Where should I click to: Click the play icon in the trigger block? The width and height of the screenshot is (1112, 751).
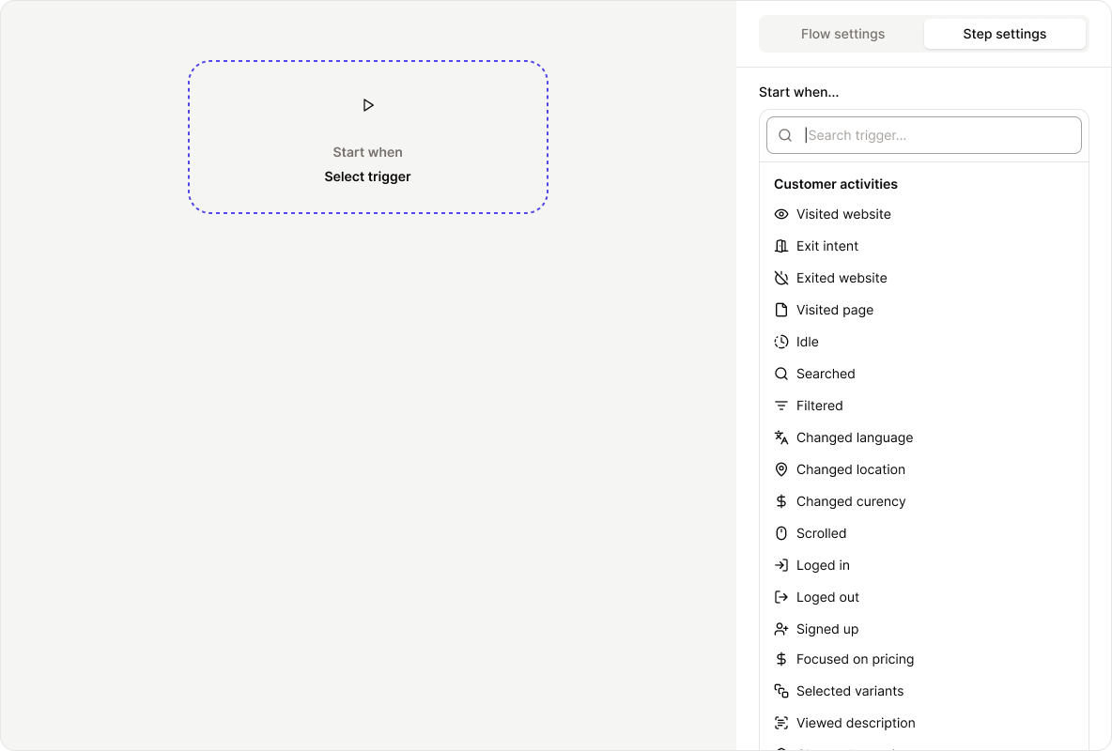[368, 105]
